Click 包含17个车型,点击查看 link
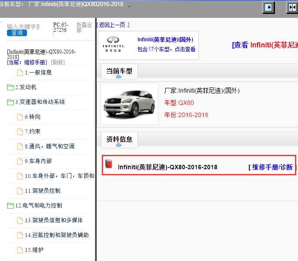The image size is (298, 261). pos(166,50)
